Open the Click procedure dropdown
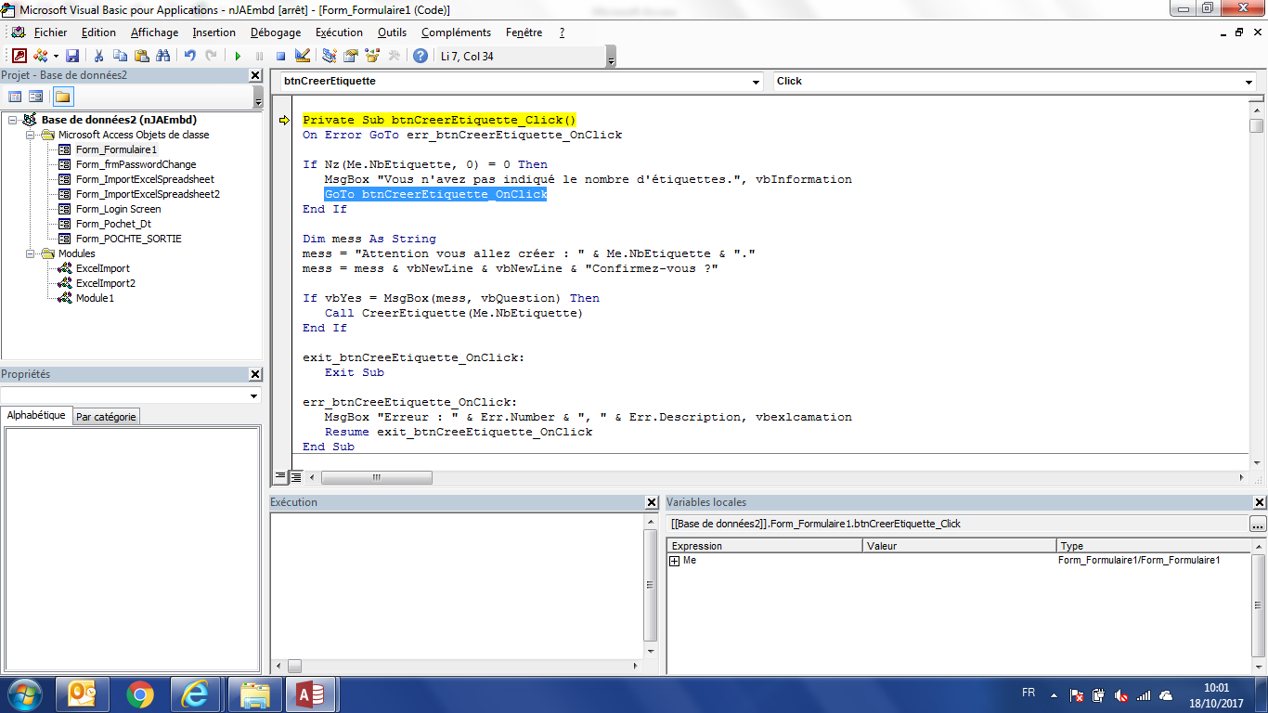Viewport: 1268px width, 713px height. (x=1249, y=82)
